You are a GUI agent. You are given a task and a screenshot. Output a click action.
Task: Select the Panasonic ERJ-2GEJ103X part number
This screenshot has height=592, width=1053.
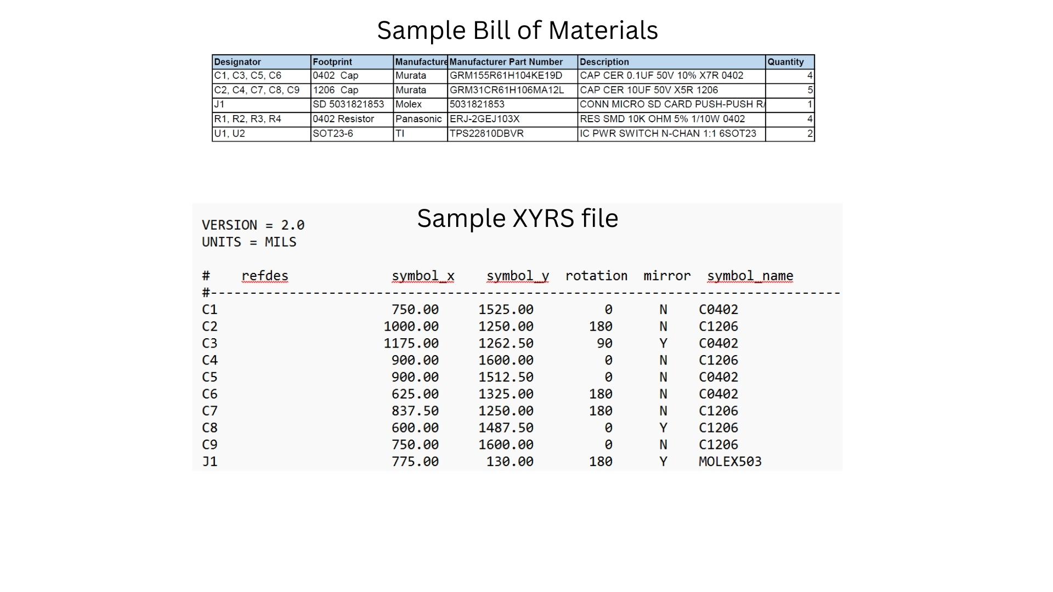click(x=484, y=119)
